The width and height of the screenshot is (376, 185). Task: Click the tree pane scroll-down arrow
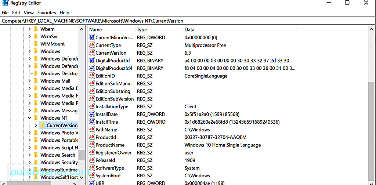coord(82,178)
